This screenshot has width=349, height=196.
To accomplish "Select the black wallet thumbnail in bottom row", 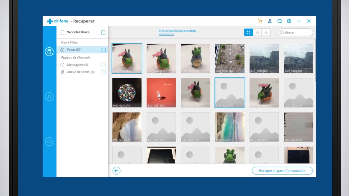I will click(x=161, y=155).
